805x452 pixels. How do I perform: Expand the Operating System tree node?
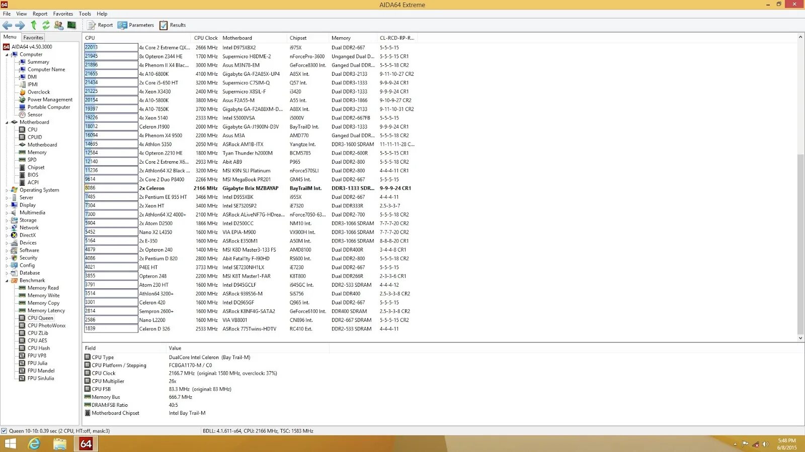point(7,190)
